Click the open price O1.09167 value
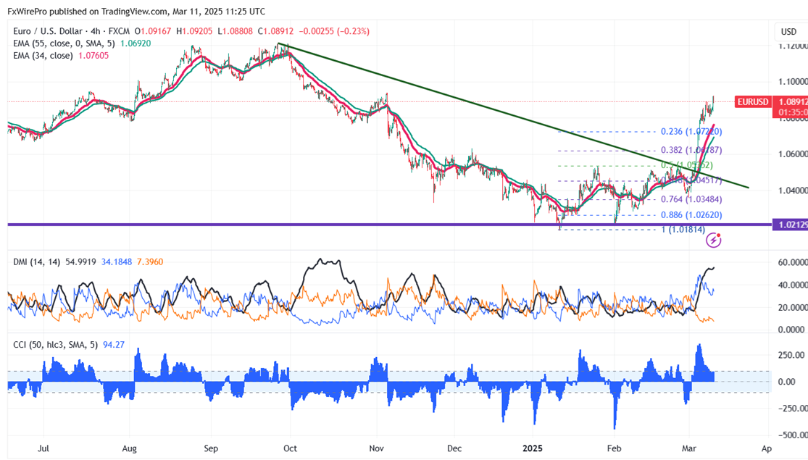The width and height of the screenshot is (808, 460). [x=152, y=31]
